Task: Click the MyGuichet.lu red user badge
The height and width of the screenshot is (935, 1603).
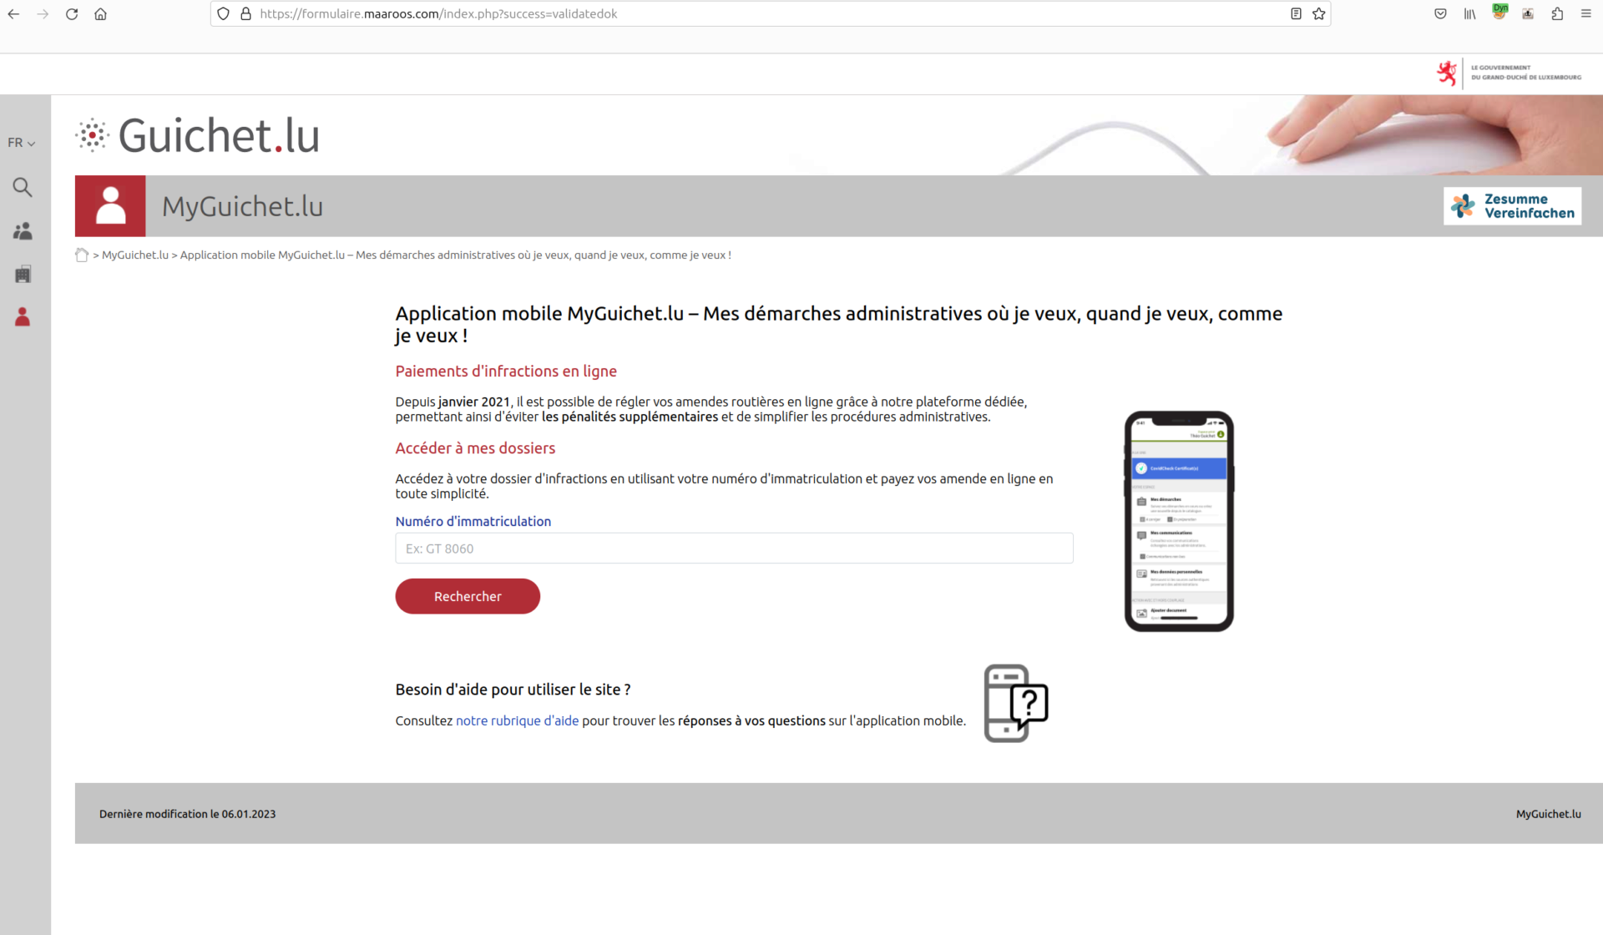Action: [x=110, y=206]
